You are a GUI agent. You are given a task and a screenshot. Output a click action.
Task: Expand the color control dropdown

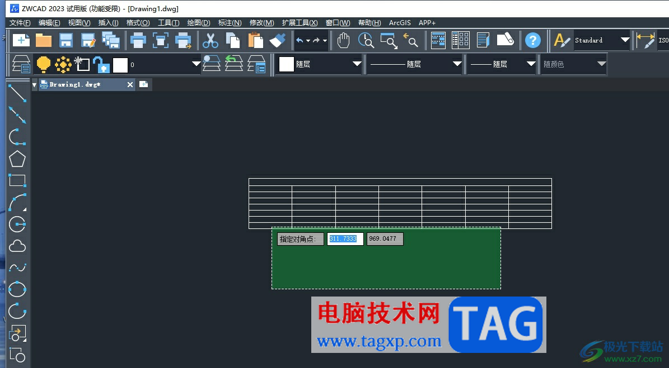pyautogui.click(x=357, y=64)
